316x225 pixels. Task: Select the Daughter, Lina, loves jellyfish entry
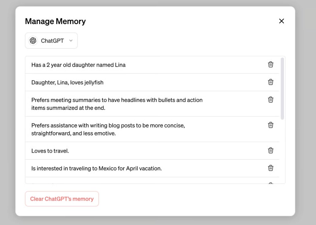click(x=67, y=82)
